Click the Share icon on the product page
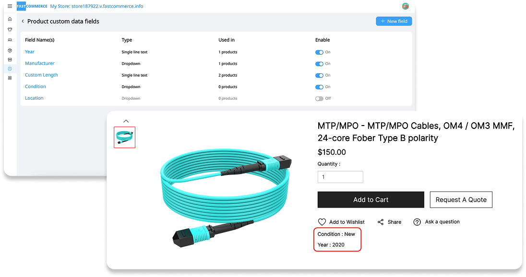Image resolution: width=526 pixels, height=277 pixels. [381, 222]
